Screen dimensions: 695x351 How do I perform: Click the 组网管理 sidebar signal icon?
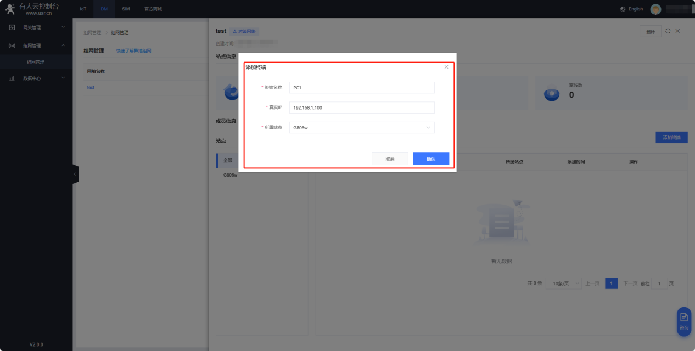12,46
